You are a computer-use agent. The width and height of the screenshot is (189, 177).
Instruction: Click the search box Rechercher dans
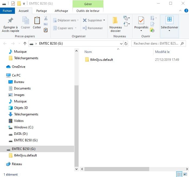[158, 44]
